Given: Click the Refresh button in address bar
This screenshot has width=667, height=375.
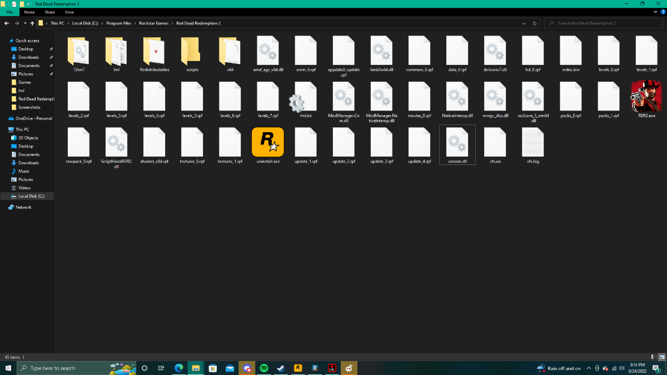Looking at the screenshot, I should (x=535, y=23).
